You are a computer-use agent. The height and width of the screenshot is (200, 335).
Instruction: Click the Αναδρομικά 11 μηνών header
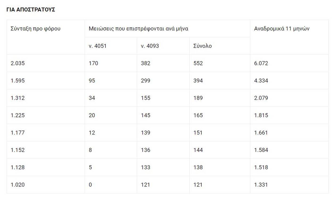pyautogui.click(x=282, y=29)
